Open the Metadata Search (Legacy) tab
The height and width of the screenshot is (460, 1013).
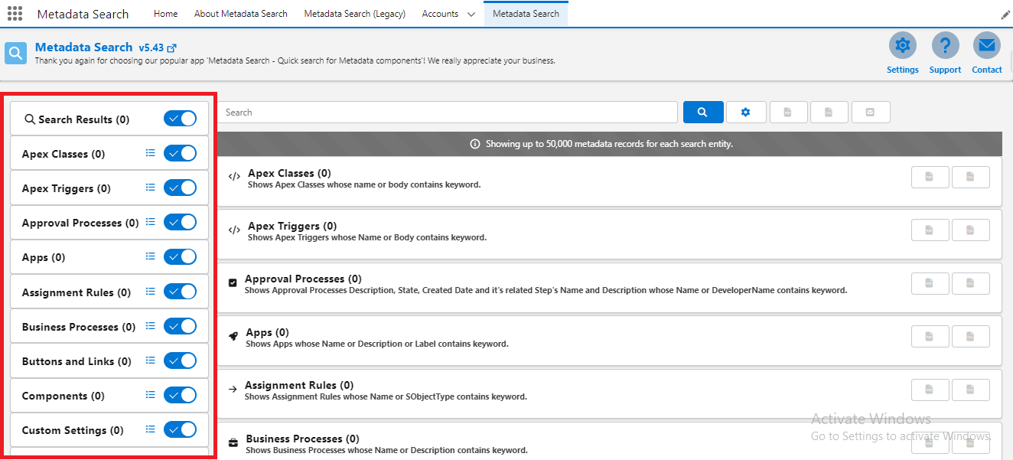tap(354, 14)
